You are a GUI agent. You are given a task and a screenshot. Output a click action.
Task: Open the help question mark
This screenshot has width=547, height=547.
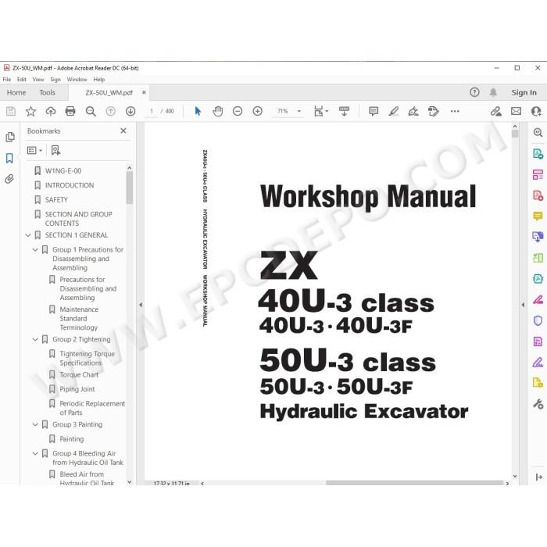(x=474, y=92)
